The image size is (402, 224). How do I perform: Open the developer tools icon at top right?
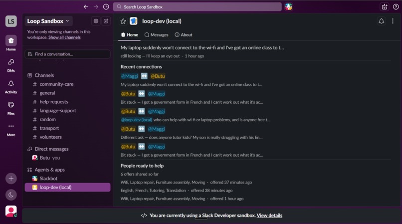tap(385, 7)
